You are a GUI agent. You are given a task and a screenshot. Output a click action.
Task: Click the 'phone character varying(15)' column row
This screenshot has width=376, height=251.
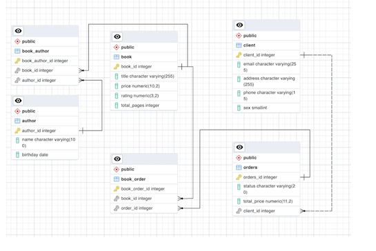click(x=266, y=96)
